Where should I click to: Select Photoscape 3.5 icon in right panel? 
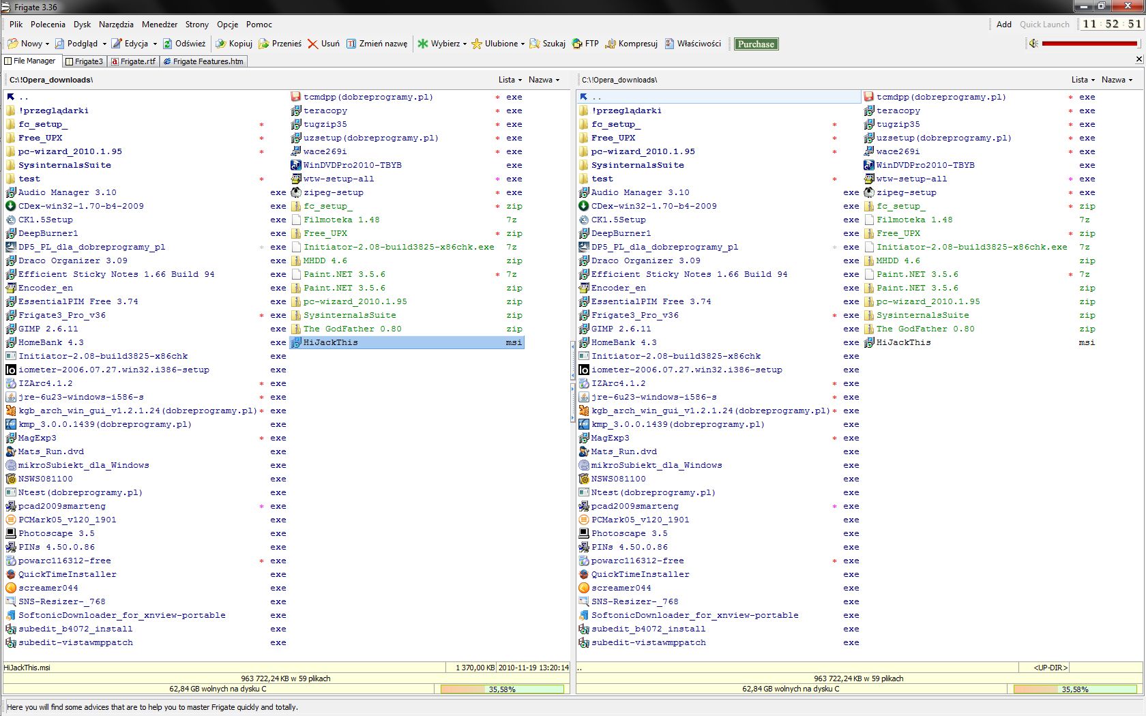583,533
